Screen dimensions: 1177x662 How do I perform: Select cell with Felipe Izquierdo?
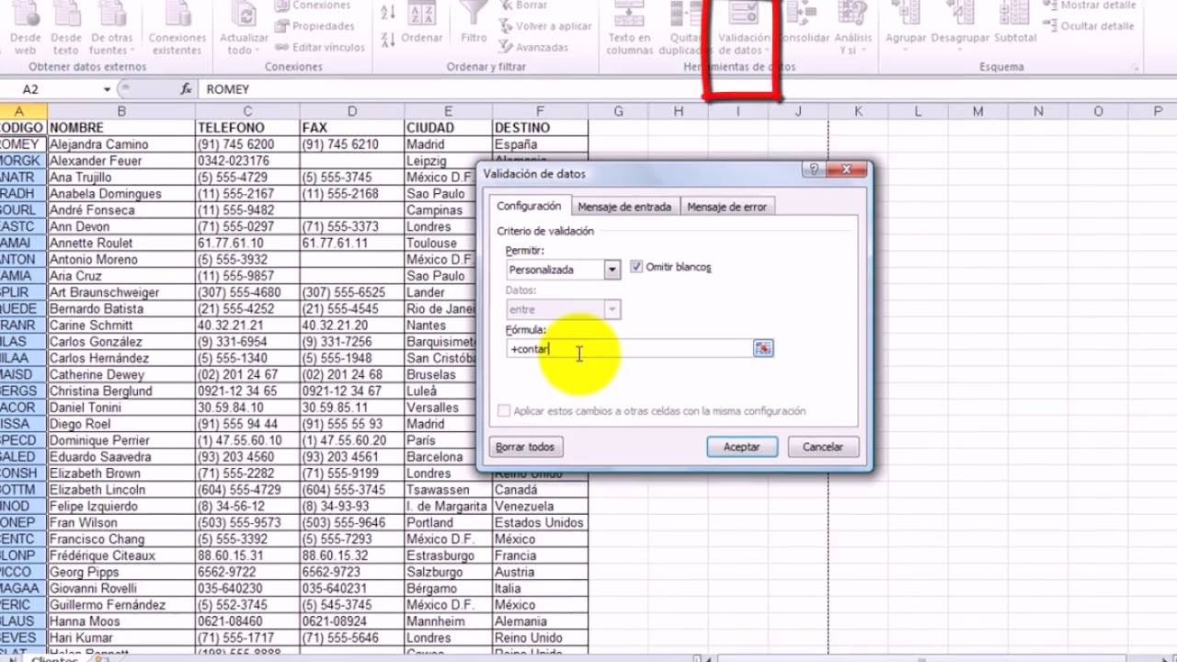(120, 507)
